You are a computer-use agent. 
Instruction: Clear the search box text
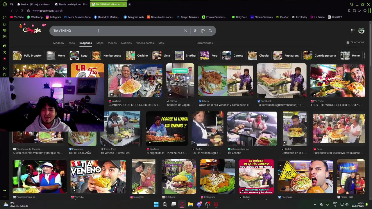[185, 31]
